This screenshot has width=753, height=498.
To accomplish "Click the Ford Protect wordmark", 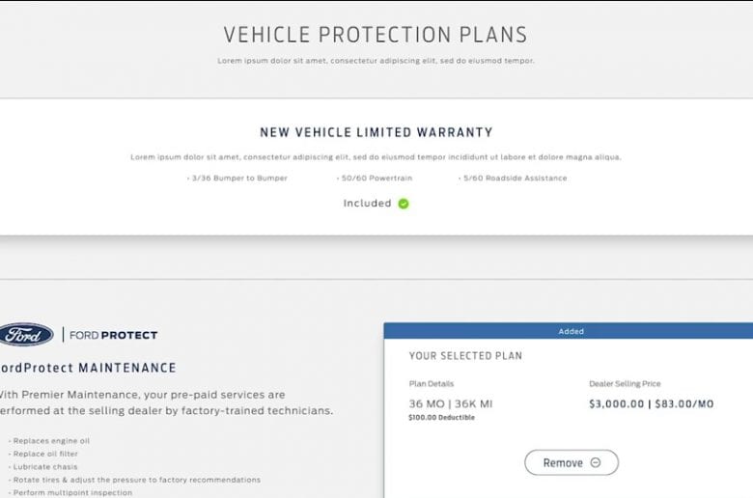I will [113, 335].
